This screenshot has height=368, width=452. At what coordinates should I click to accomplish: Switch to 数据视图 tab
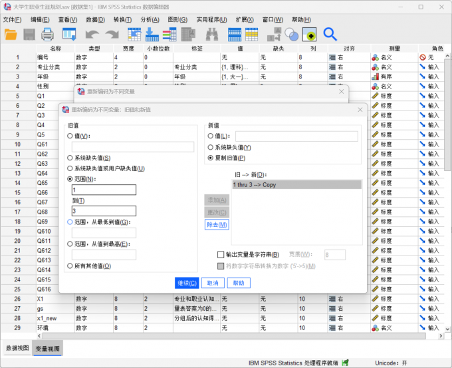click(17, 348)
